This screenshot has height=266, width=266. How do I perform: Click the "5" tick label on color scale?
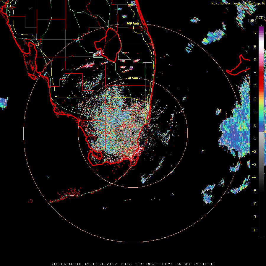pos(255,59)
